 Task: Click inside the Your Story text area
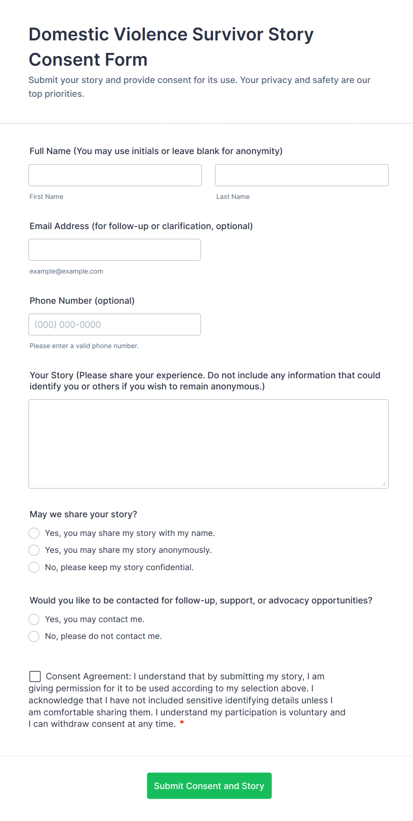point(208,444)
